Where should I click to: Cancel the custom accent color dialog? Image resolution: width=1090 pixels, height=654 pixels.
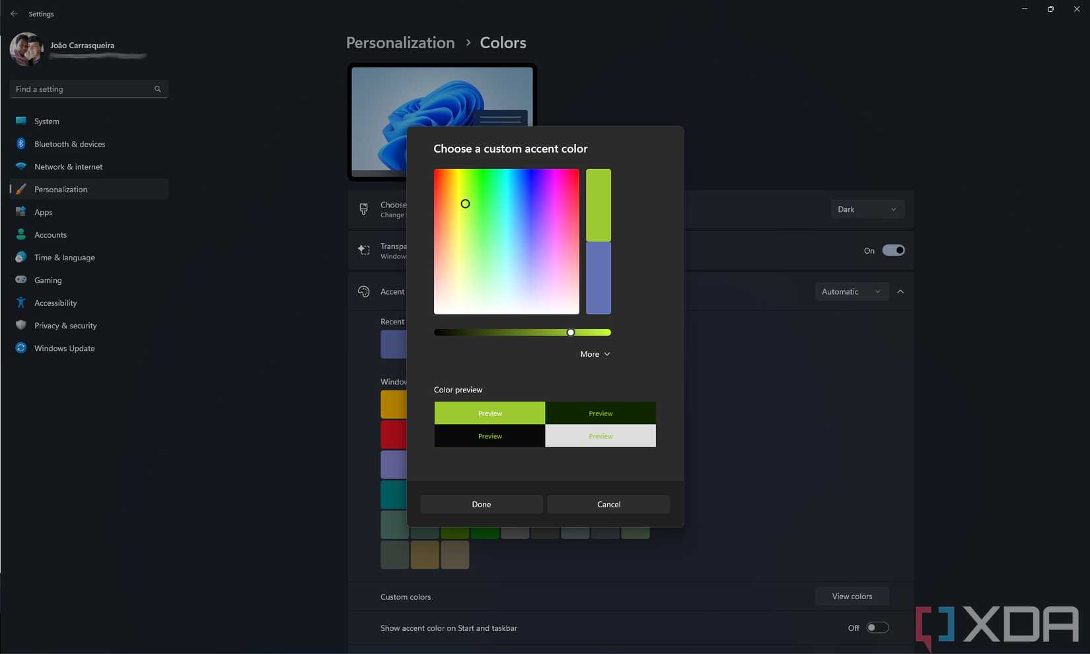tap(608, 504)
